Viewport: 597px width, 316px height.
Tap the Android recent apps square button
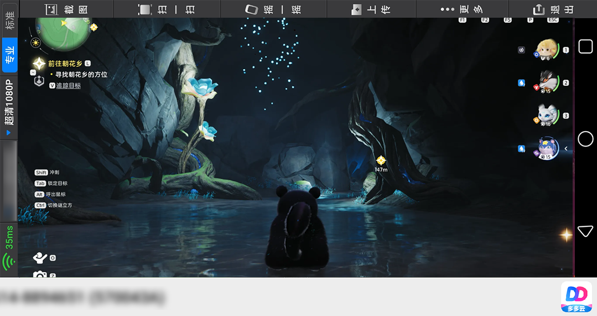coord(585,46)
